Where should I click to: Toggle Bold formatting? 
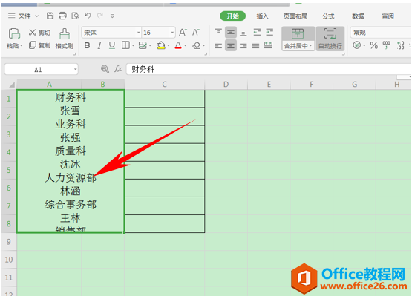point(87,46)
